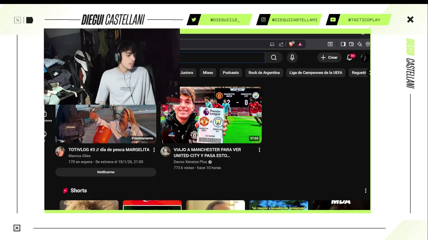428x240 pixels.
Task: Click the streamer webcam overlay
Action: coord(112,67)
